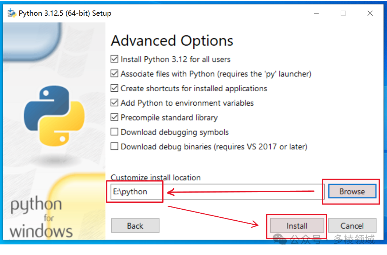Screen dimensions: 387x255
Task: Click the Python setup title bar icon
Action: (x=12, y=13)
